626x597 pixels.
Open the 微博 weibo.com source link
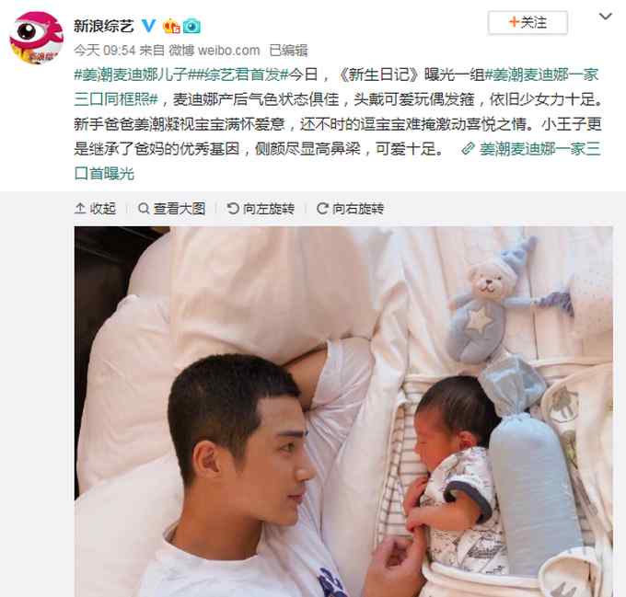(x=214, y=51)
